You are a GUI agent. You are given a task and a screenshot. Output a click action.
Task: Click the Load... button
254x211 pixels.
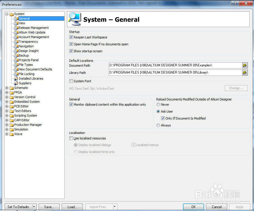point(72,207)
